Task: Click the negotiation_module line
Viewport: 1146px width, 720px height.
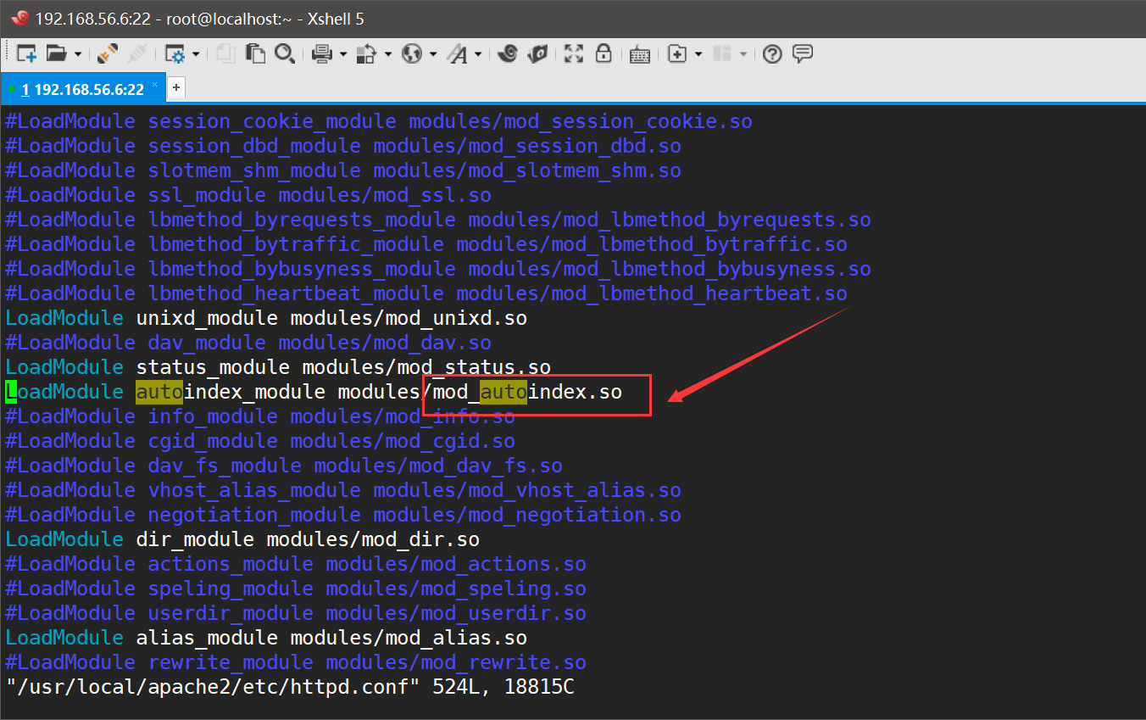Action: pyautogui.click(x=343, y=515)
